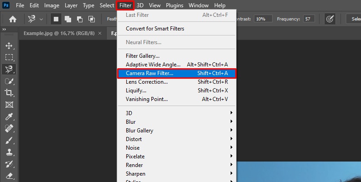
Task: Expand the Blur submenu
Action: (x=176, y=122)
